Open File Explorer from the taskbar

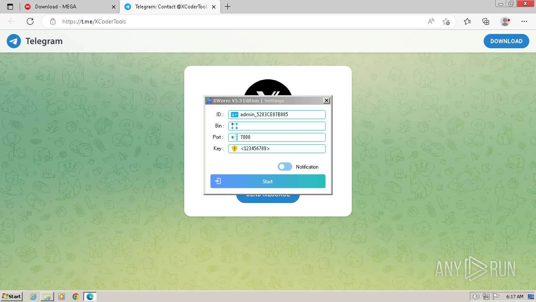(47, 297)
